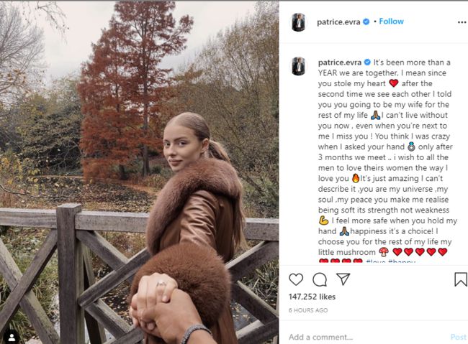Focus the Add a comment field
The image size is (468, 344).
point(360,336)
